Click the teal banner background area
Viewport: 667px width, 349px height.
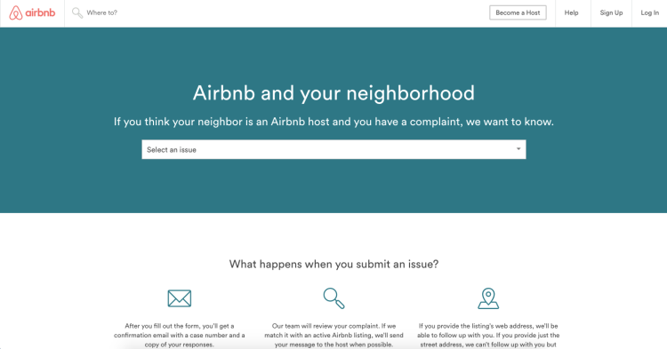click(x=333, y=186)
